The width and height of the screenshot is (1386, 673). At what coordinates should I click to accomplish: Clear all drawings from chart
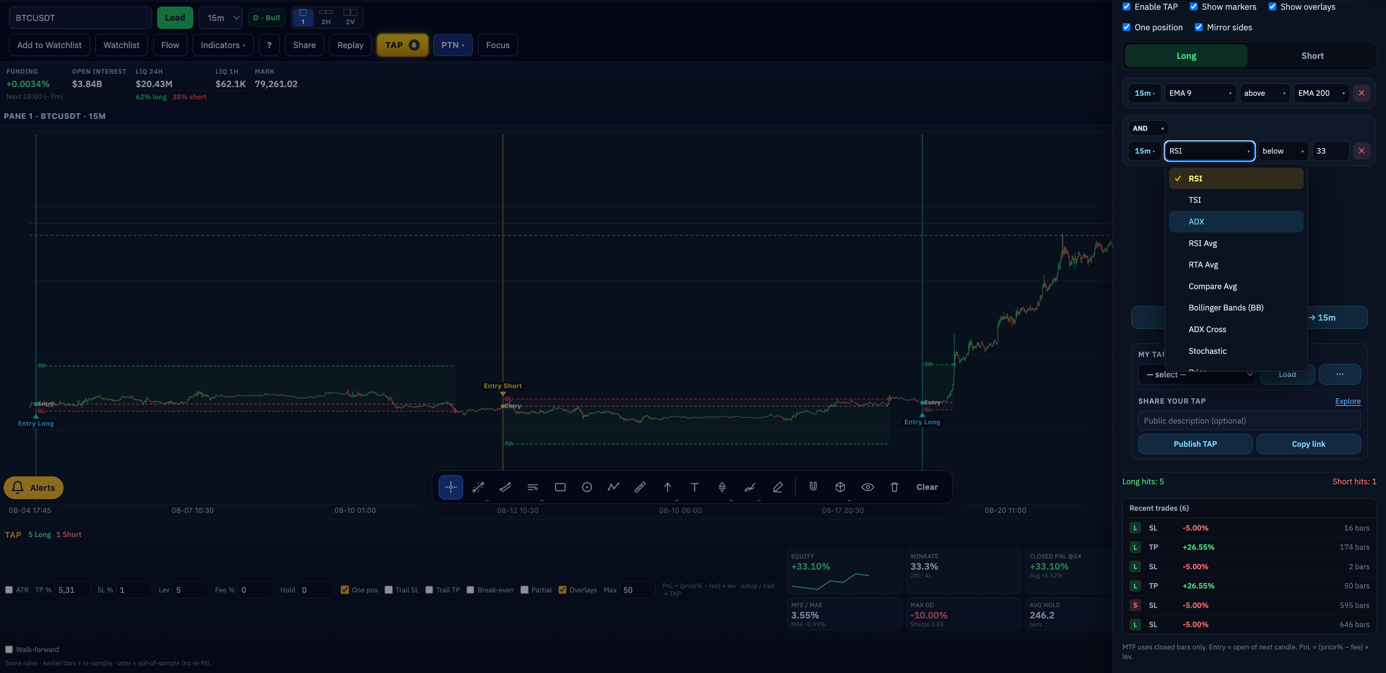pos(927,487)
